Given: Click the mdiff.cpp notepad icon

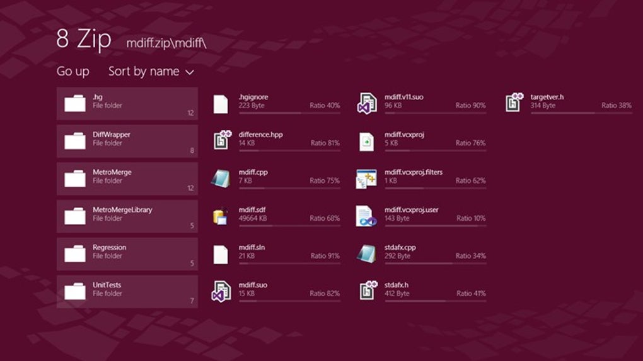Looking at the screenshot, I should coord(221,179).
